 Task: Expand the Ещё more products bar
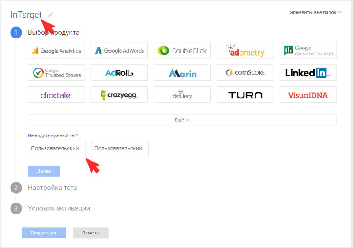[x=182, y=120]
